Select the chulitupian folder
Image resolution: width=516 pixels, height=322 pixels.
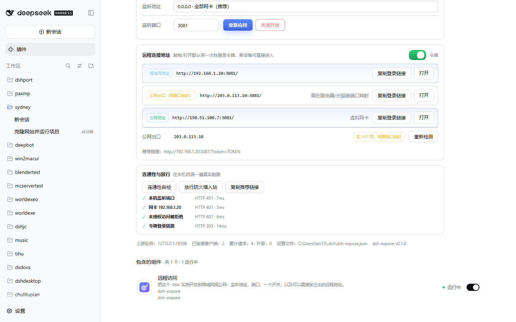click(50, 294)
